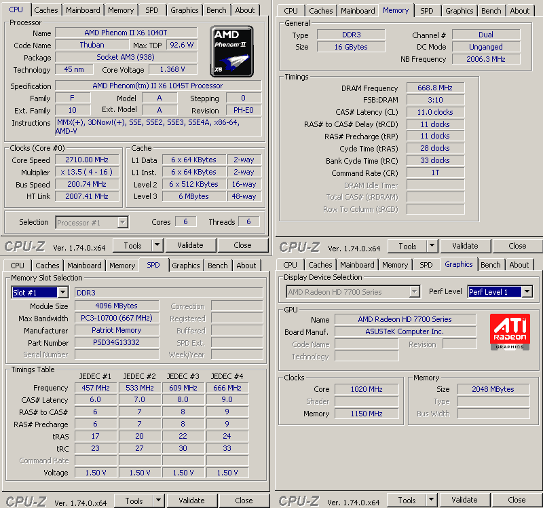Click the GPU Memory clock 1150 MHz
543x508 pixels.
click(x=367, y=414)
